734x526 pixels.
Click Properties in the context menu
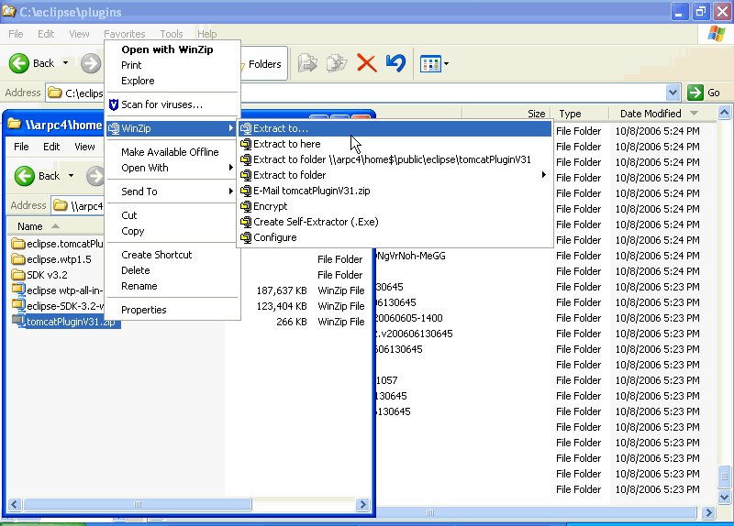click(x=144, y=310)
